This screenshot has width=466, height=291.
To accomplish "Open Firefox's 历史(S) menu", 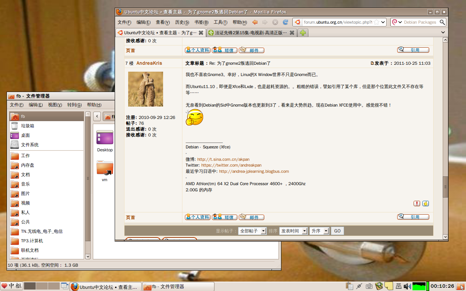I will [x=182, y=22].
